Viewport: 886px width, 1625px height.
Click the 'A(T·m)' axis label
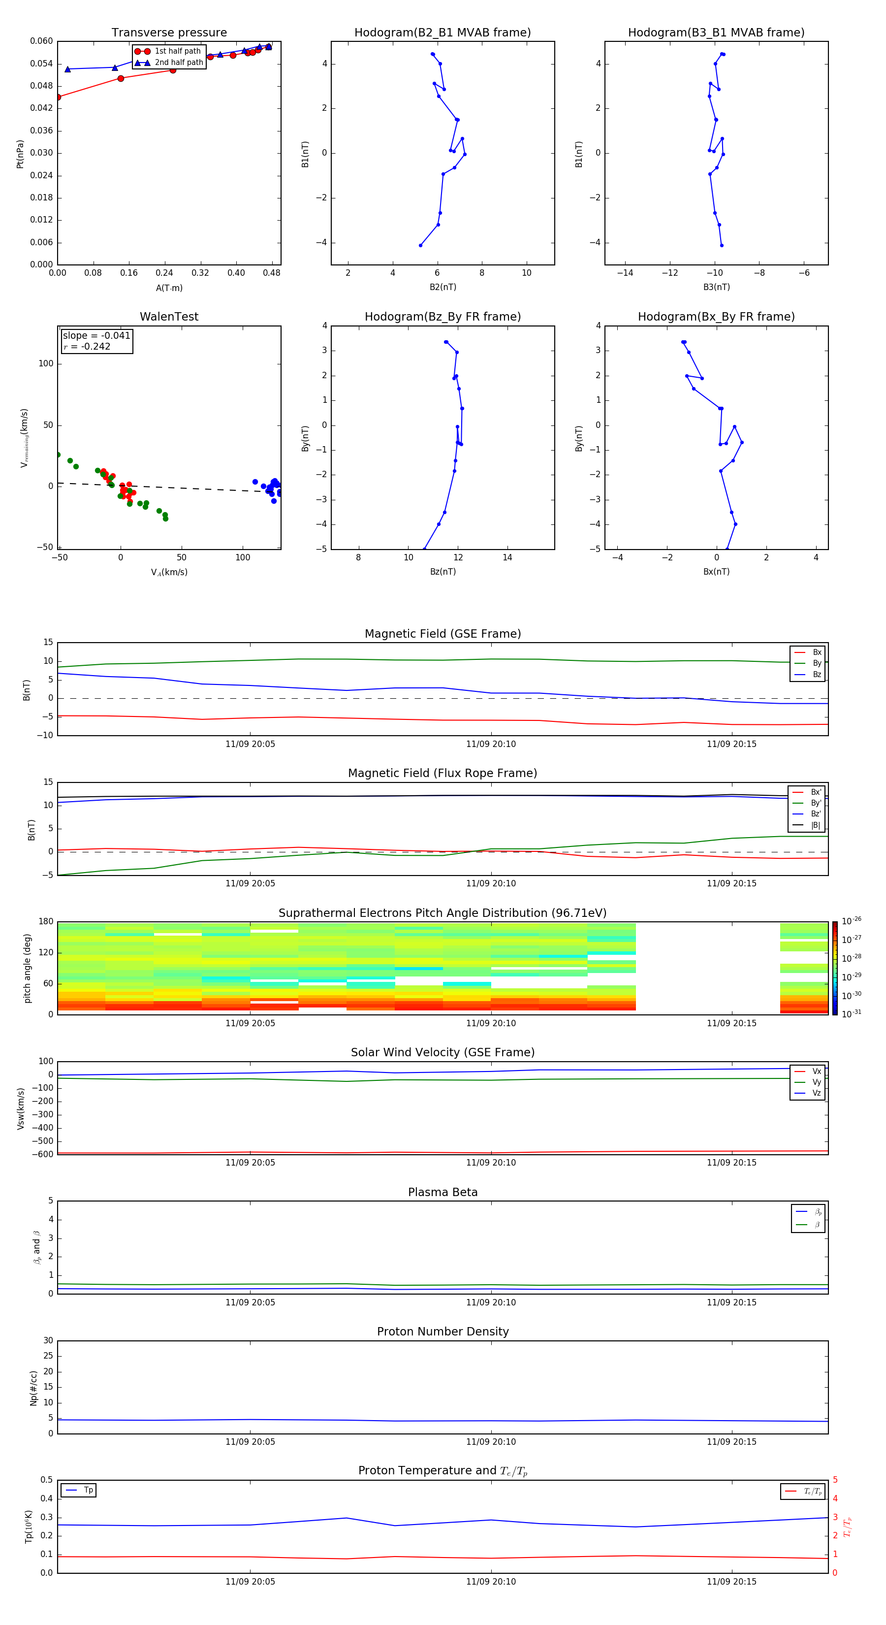[x=169, y=288]
